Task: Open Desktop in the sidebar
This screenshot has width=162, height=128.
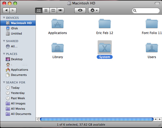Action: (18, 59)
